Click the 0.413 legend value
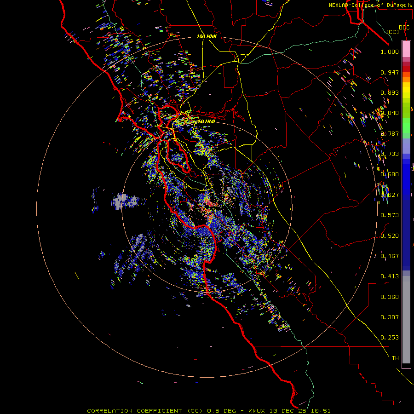The height and width of the screenshot is (414, 414). pyautogui.click(x=390, y=276)
